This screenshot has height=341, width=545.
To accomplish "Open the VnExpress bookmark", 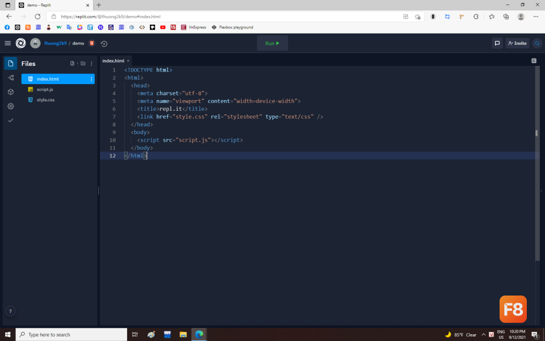I will tap(194, 27).
